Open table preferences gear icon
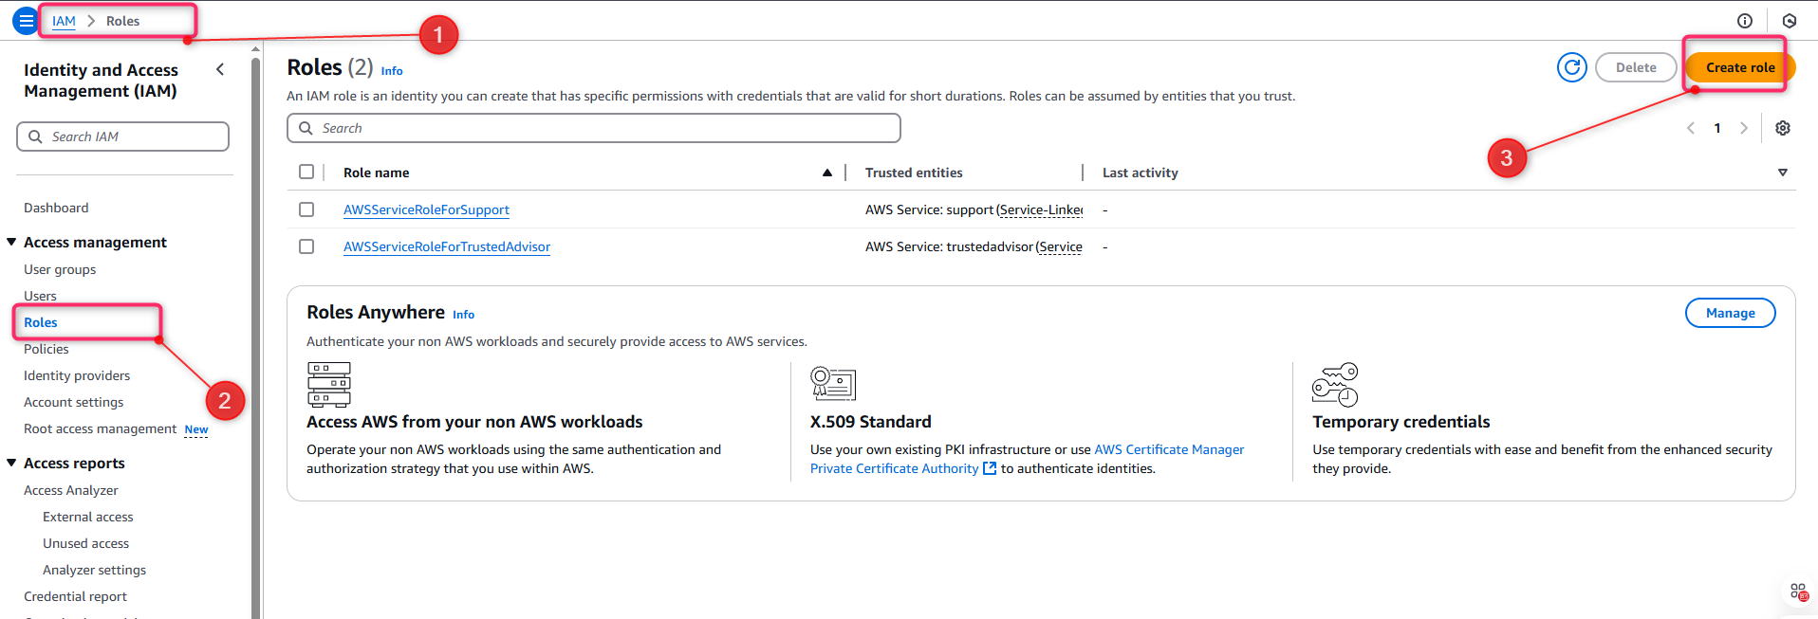This screenshot has height=619, width=1818. (1783, 128)
